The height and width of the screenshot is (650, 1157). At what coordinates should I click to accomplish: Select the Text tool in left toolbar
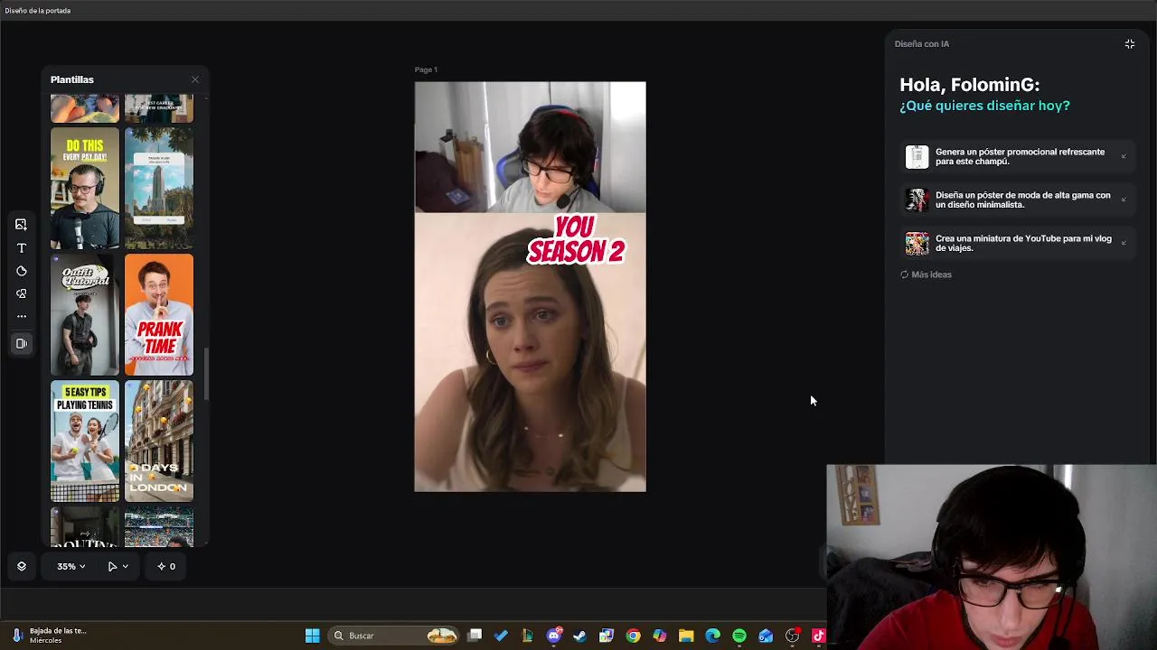click(21, 247)
